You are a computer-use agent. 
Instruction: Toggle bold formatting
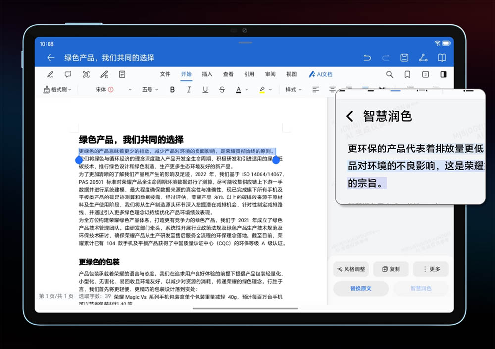coord(172,90)
